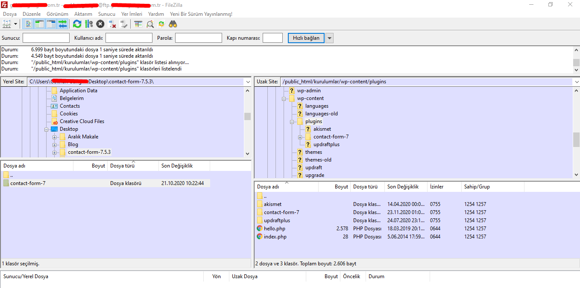Expand the Blog folder node
Screen dimensions: 580x288
pos(55,144)
